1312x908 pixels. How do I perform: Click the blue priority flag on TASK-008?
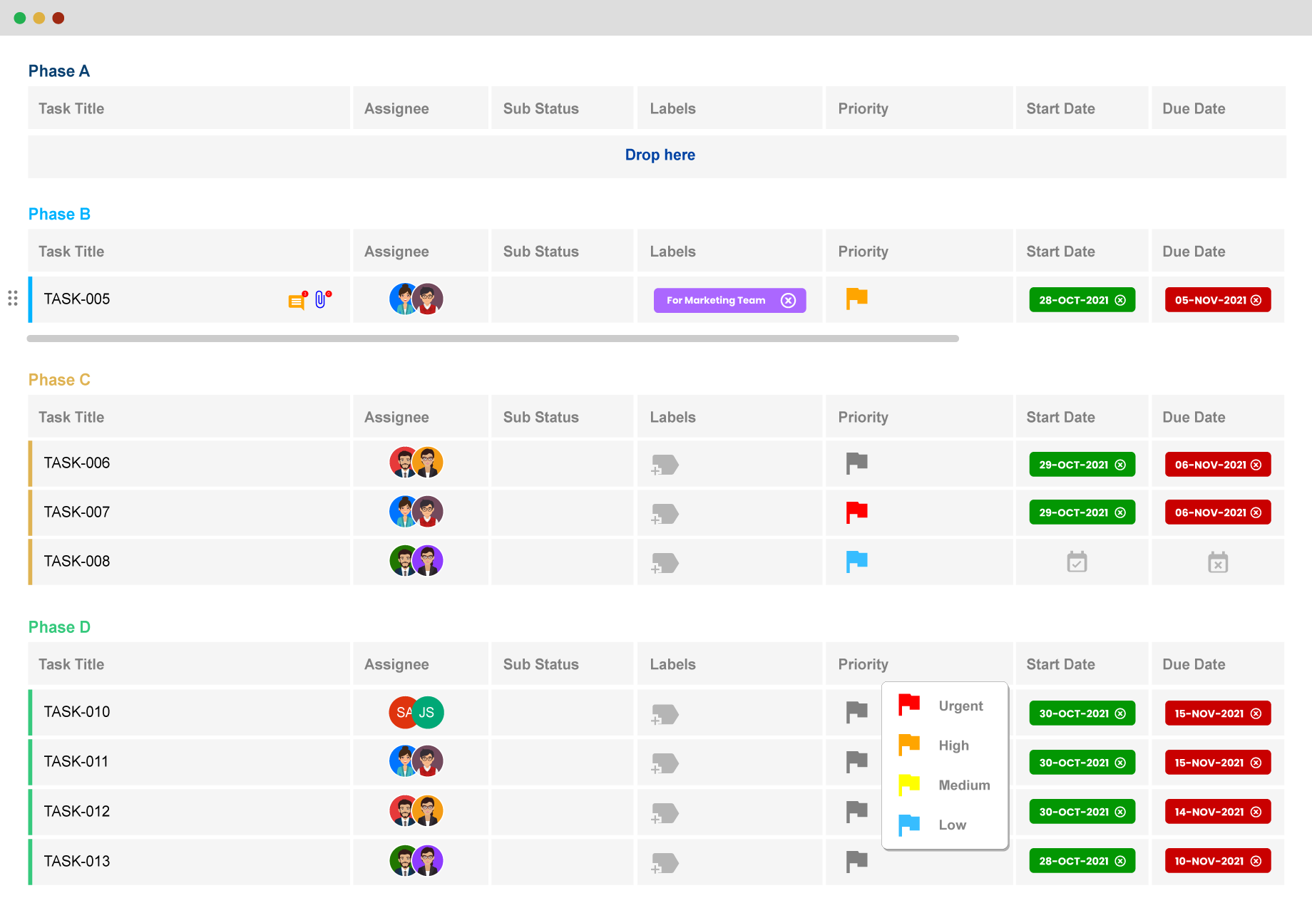point(856,561)
